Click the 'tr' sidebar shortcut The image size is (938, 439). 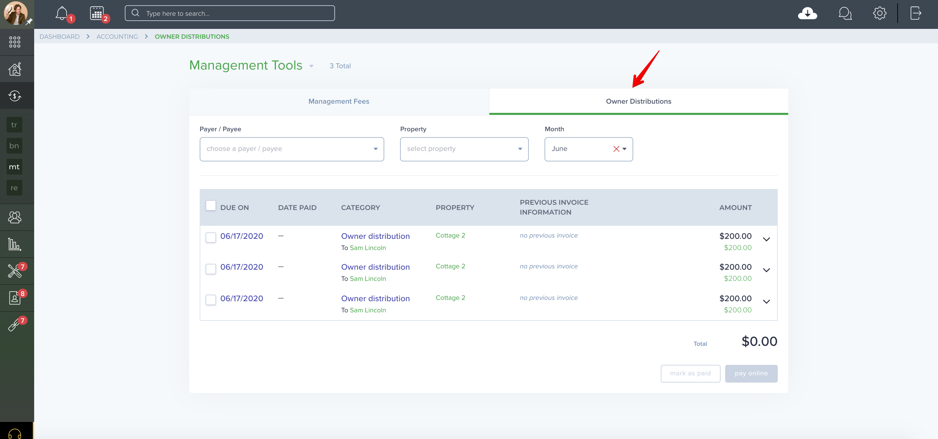(x=14, y=125)
